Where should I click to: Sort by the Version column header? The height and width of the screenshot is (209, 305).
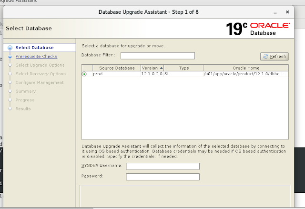point(152,68)
